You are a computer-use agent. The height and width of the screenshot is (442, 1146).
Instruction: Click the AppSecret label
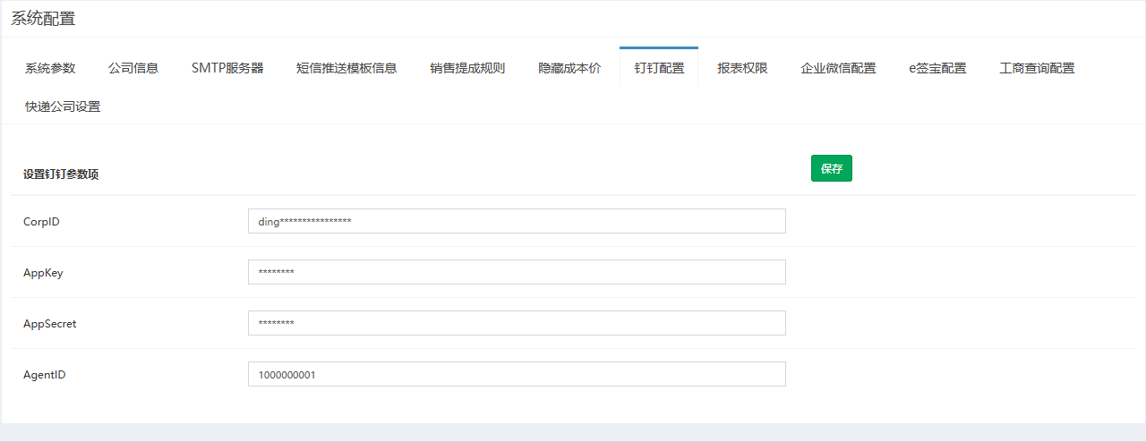(x=49, y=324)
